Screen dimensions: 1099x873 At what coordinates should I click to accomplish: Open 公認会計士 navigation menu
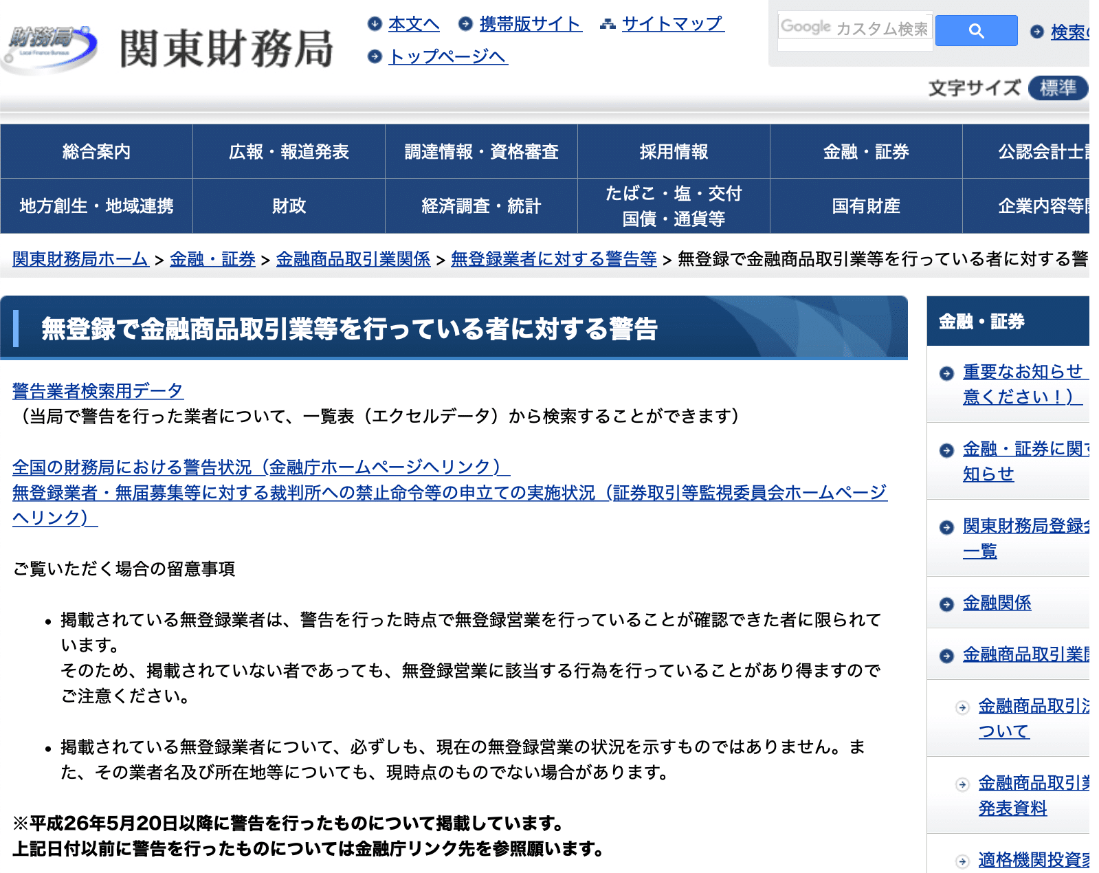coord(1026,151)
